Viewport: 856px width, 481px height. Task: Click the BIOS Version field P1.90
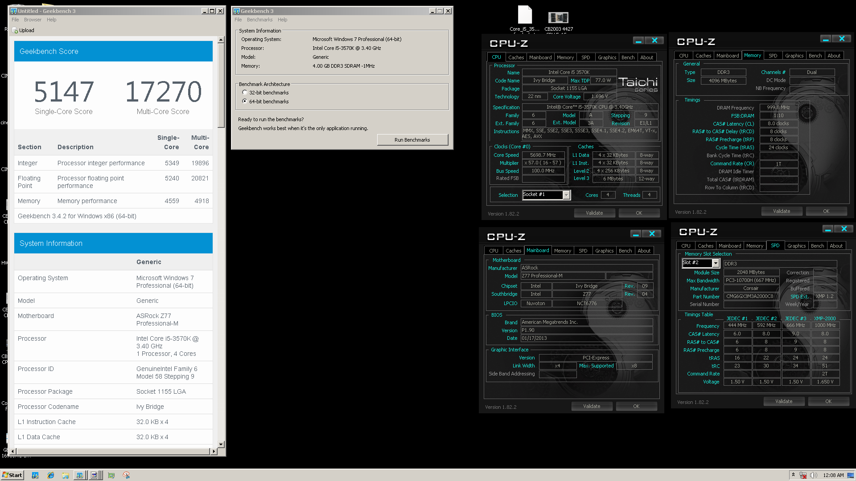586,330
